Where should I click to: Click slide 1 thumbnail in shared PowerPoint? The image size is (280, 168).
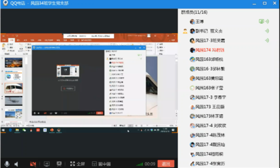tap(14, 62)
